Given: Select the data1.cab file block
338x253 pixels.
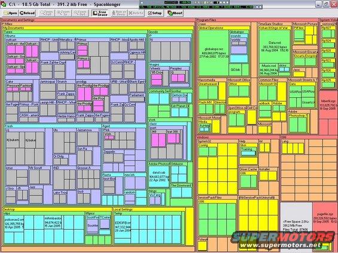Looking at the screenshot, I should (x=159, y=176).
